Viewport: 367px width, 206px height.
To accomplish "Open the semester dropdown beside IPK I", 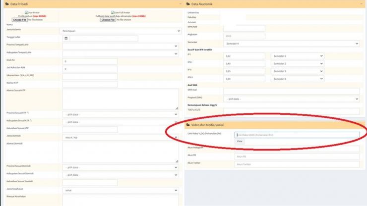I will pos(298,63).
